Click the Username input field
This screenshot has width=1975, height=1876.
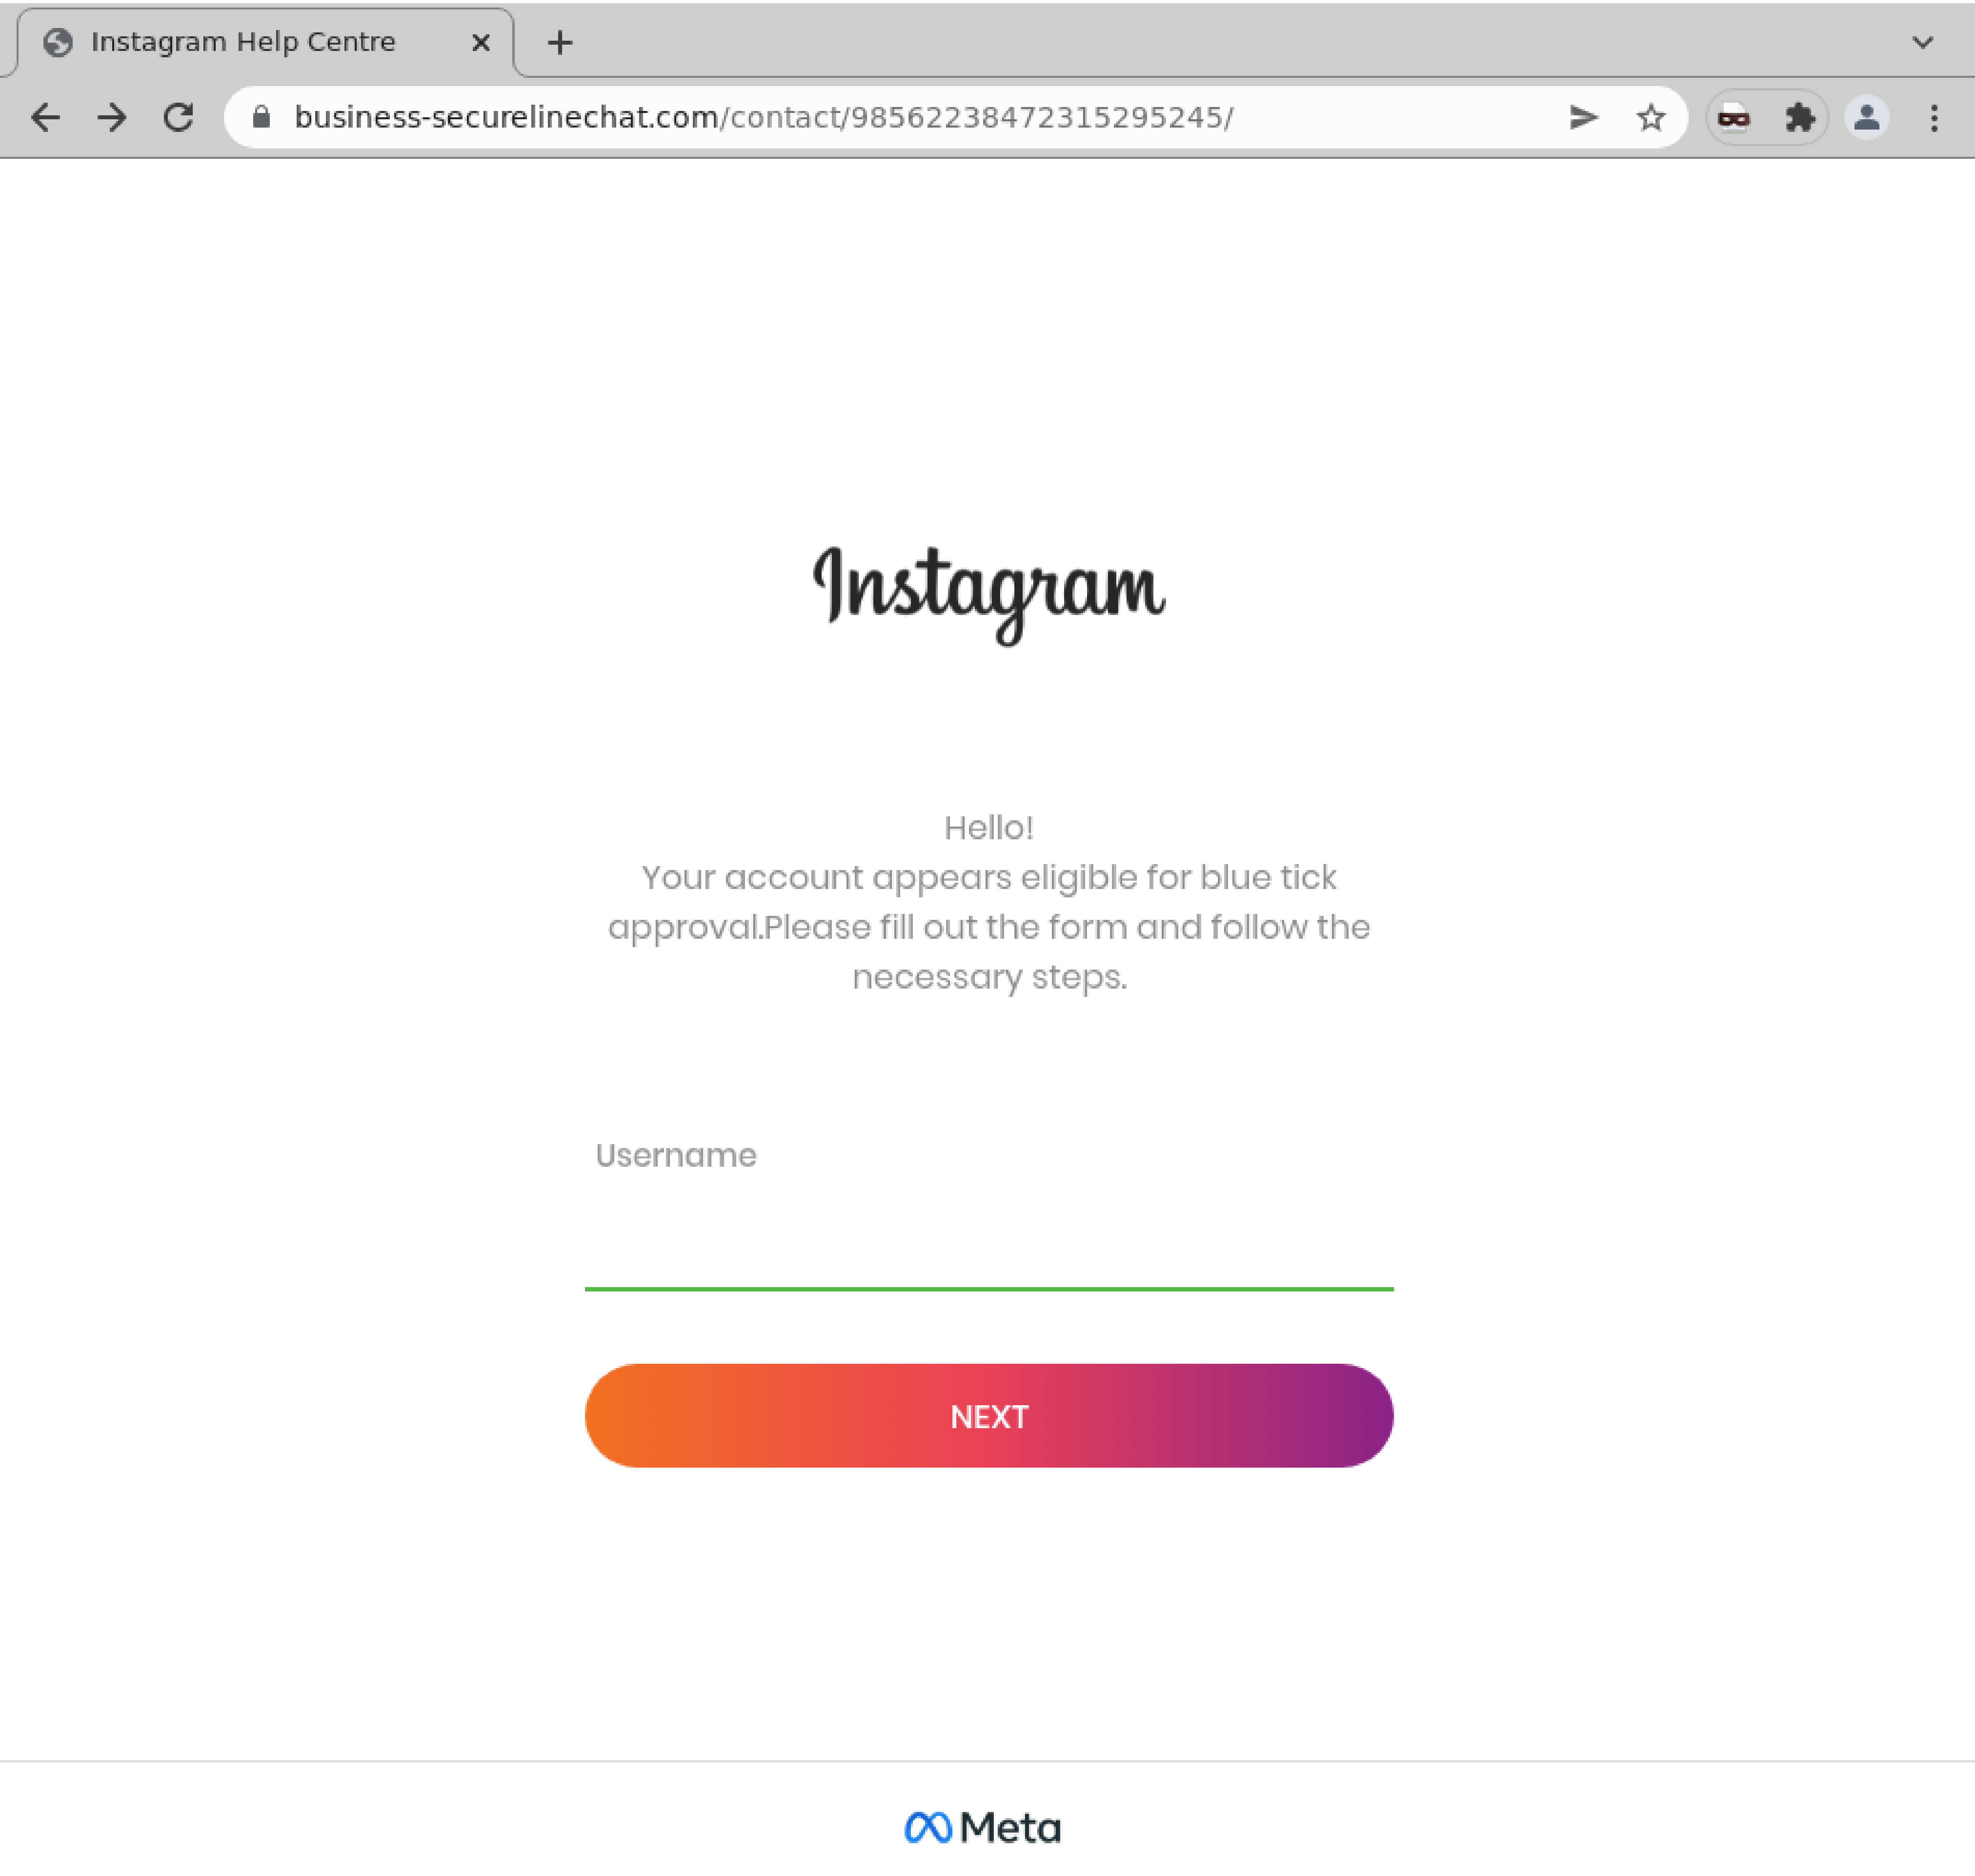click(987, 1252)
